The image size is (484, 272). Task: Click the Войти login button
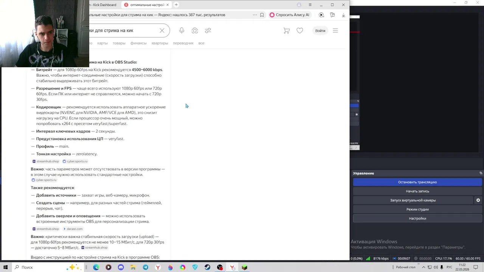tap(320, 31)
